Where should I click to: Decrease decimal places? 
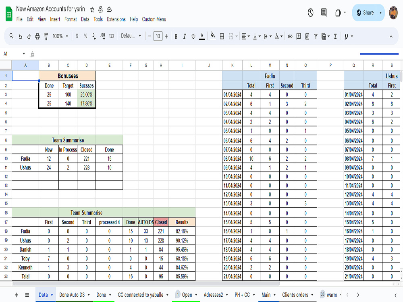[94, 37]
